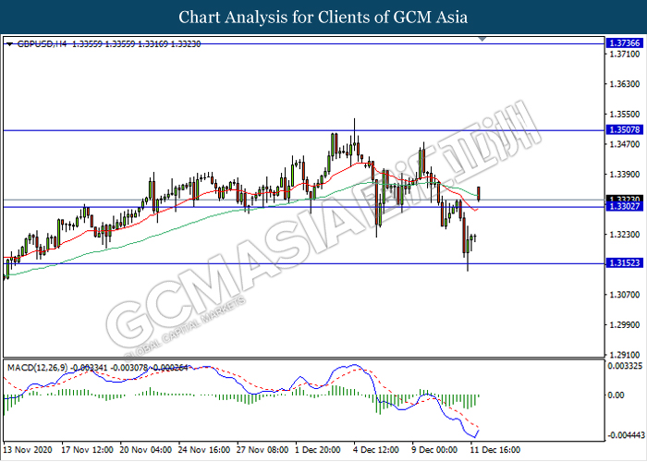647x462 pixels.
Task: Click the 1.33900 price scale value
Action: [624, 175]
